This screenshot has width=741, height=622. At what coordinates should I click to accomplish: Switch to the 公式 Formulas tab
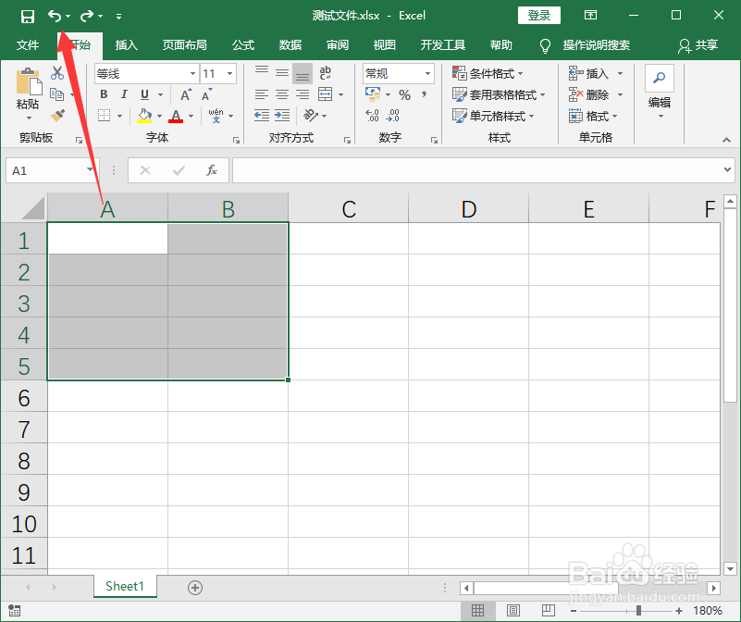(x=243, y=45)
